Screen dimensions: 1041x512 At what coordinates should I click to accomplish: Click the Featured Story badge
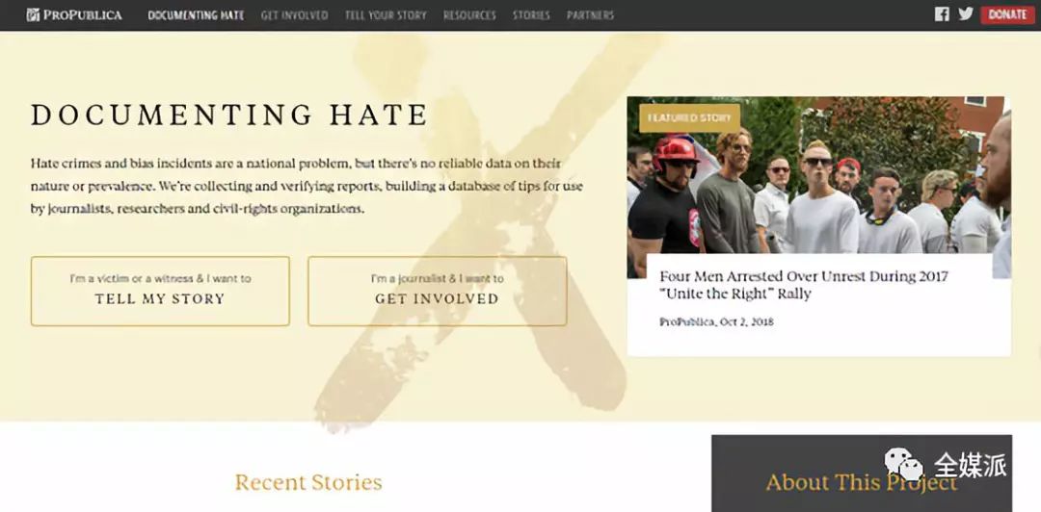point(689,118)
